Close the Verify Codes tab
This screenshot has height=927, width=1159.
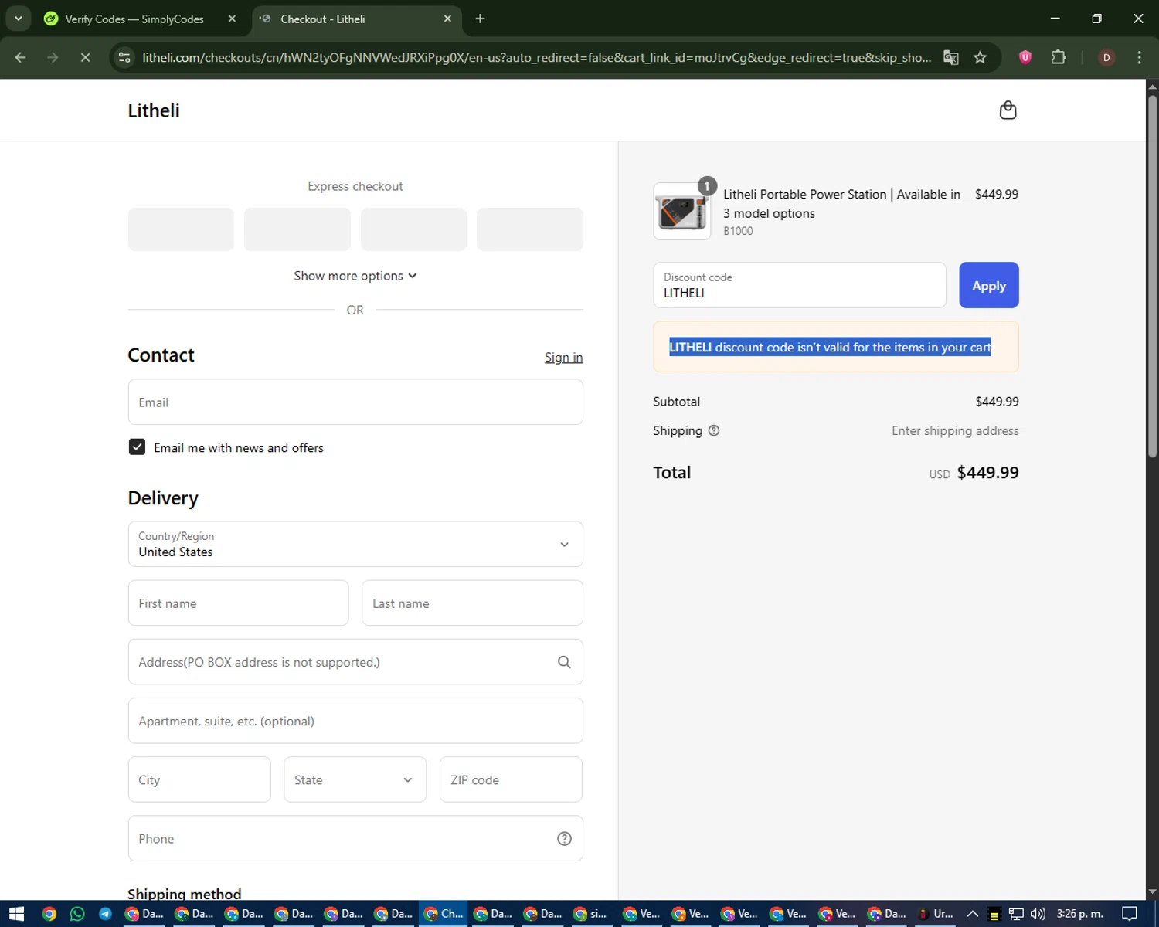[232, 19]
